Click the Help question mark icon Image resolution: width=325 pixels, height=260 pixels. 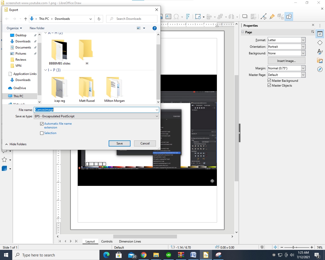pos(154,28)
